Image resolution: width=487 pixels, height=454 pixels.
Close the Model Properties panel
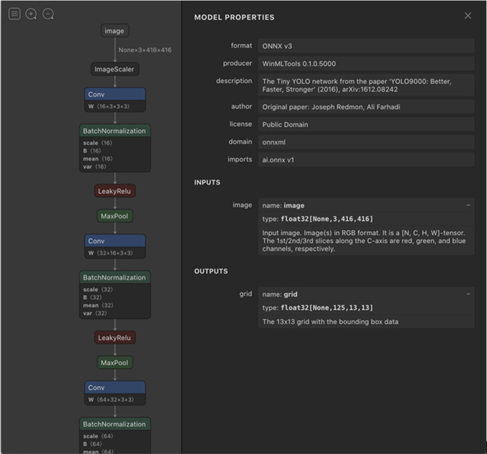[x=467, y=16]
